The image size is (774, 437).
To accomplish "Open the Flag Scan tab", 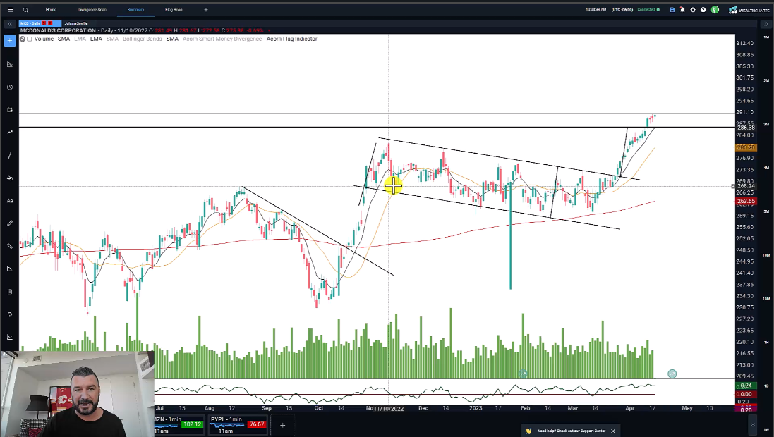I will [x=174, y=10].
